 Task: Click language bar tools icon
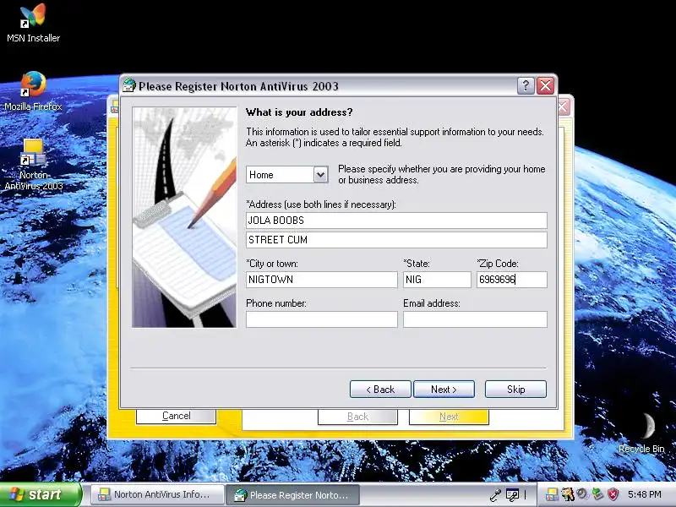[x=512, y=495]
